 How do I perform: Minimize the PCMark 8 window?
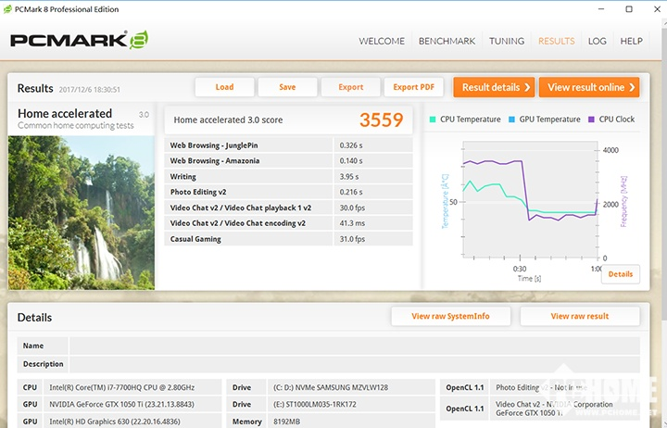click(x=601, y=9)
